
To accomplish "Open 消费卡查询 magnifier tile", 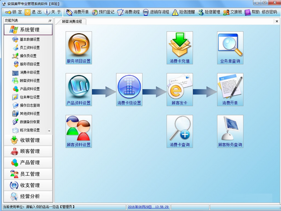I will point(180,131).
